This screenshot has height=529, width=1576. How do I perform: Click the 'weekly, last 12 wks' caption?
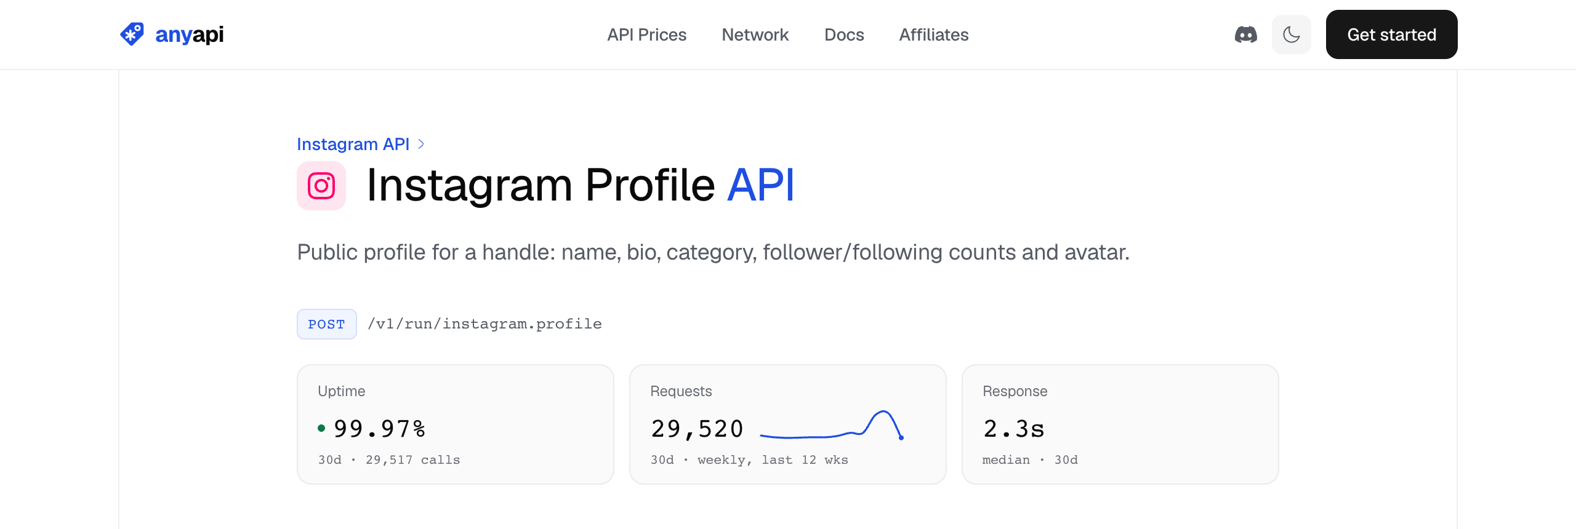pos(773,460)
